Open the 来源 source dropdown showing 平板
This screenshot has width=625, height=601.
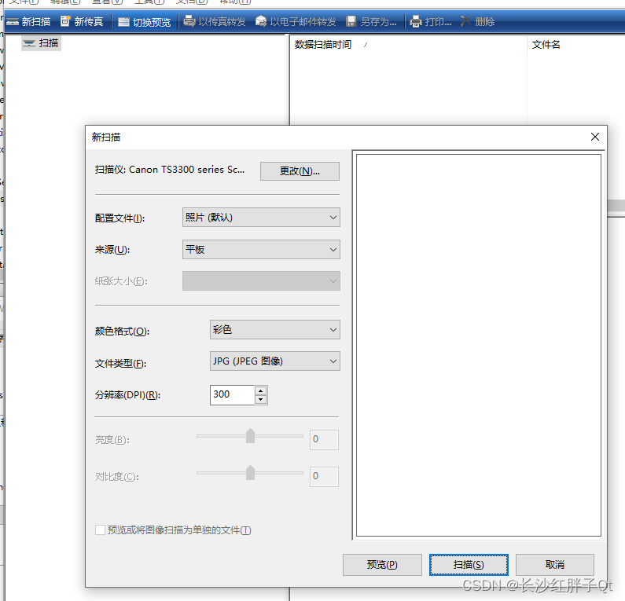point(261,249)
